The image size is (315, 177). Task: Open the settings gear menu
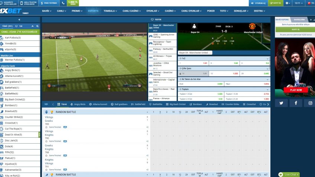(x=288, y=3)
